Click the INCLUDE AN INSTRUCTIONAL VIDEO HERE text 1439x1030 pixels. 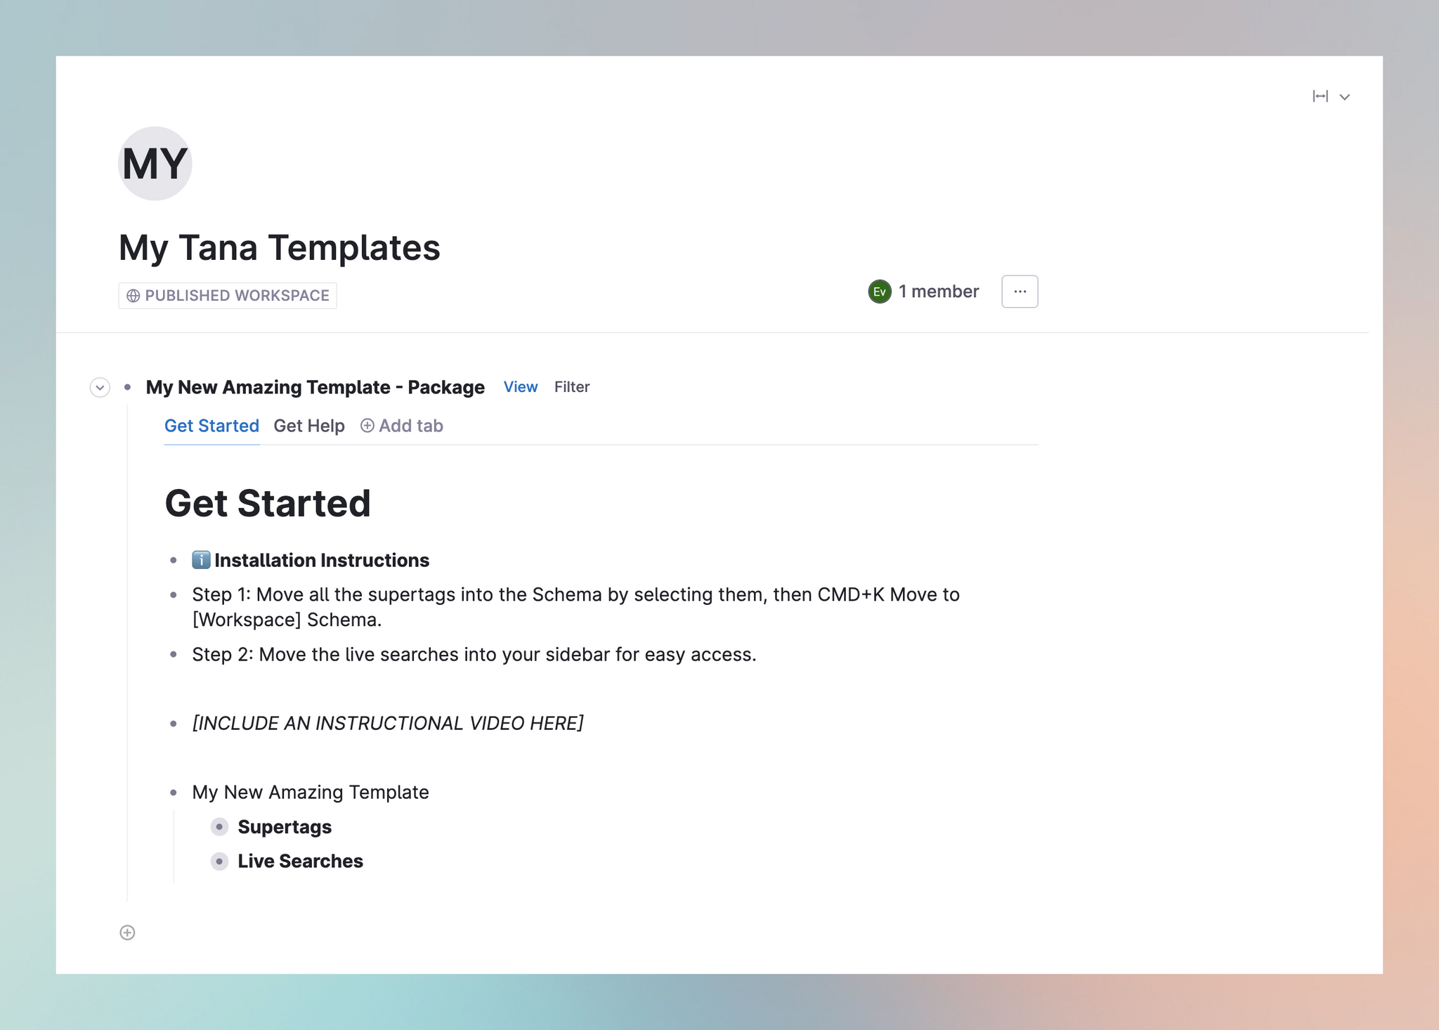click(388, 724)
